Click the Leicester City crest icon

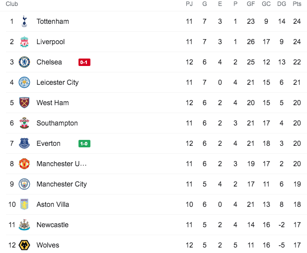pyautogui.click(x=24, y=82)
